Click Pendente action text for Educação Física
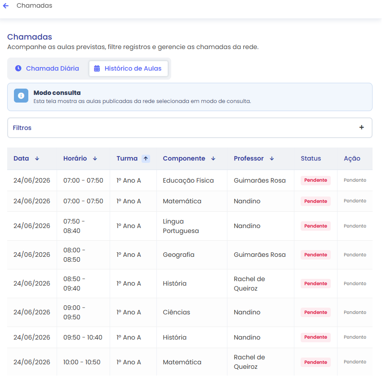This screenshot has width=382, height=376. tap(355, 180)
